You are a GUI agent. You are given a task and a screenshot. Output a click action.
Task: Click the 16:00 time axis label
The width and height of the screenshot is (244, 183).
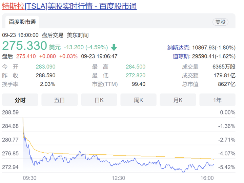click(x=207, y=178)
